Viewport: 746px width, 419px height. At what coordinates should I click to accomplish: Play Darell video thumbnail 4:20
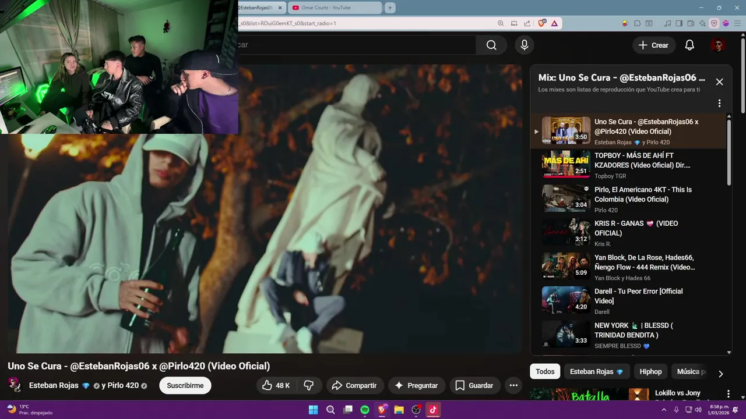click(566, 300)
